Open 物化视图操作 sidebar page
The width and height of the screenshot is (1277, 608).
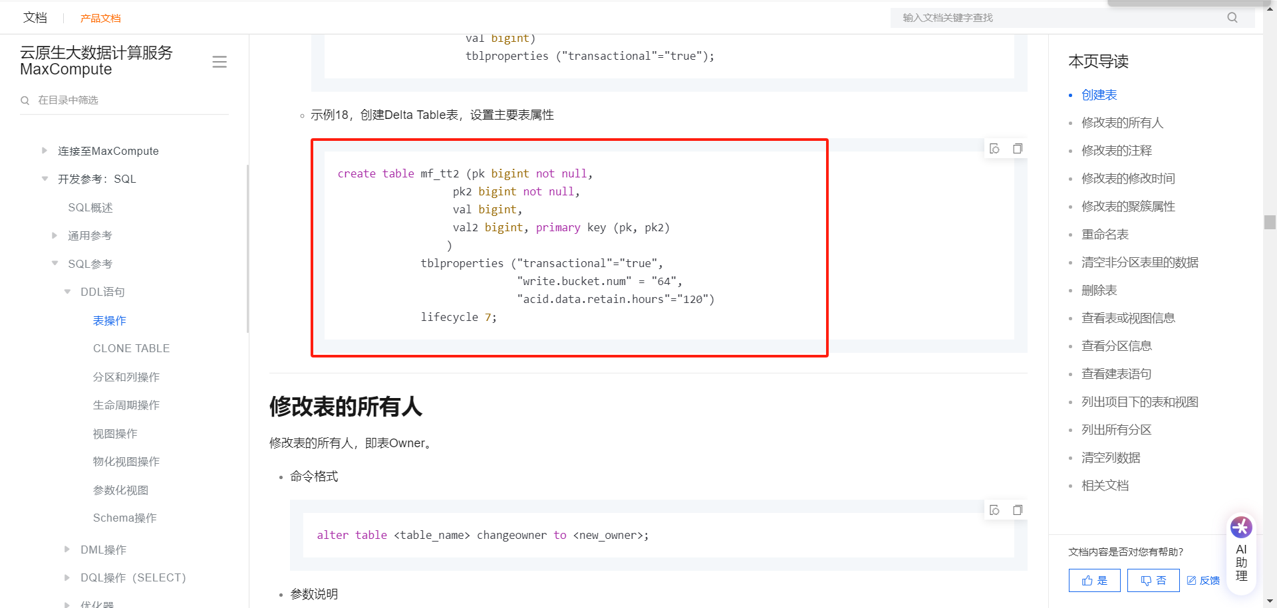pos(126,461)
